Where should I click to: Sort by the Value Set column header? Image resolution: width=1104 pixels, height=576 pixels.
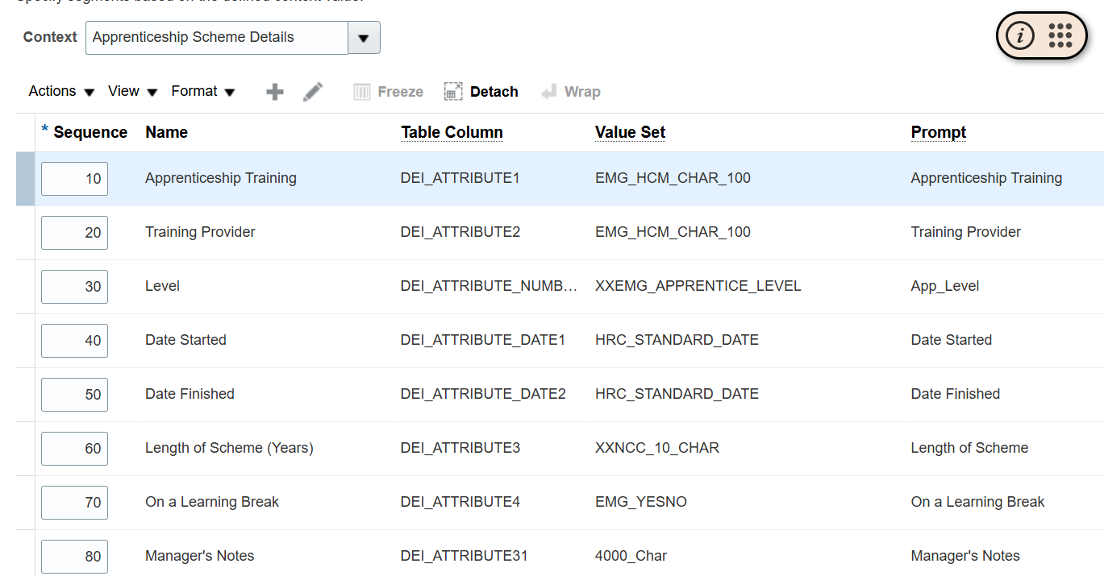pyautogui.click(x=630, y=131)
